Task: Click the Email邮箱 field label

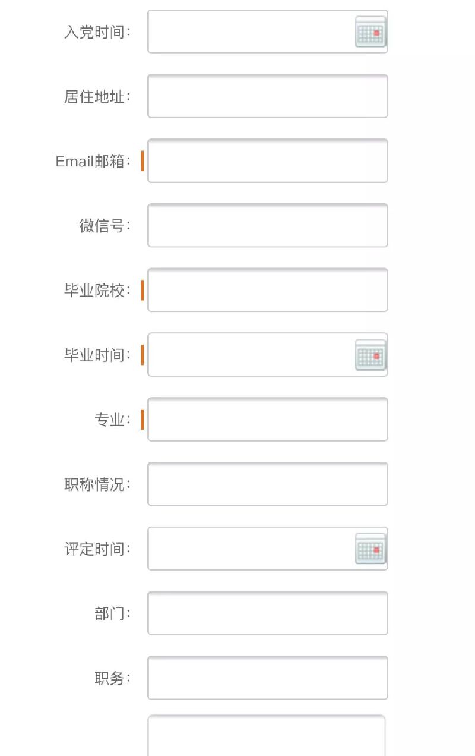Action: (93, 161)
